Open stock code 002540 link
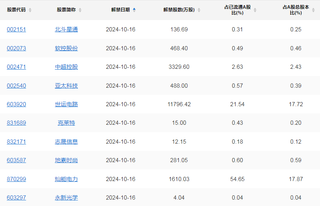The width and height of the screenshot is (320, 206). click(16, 86)
